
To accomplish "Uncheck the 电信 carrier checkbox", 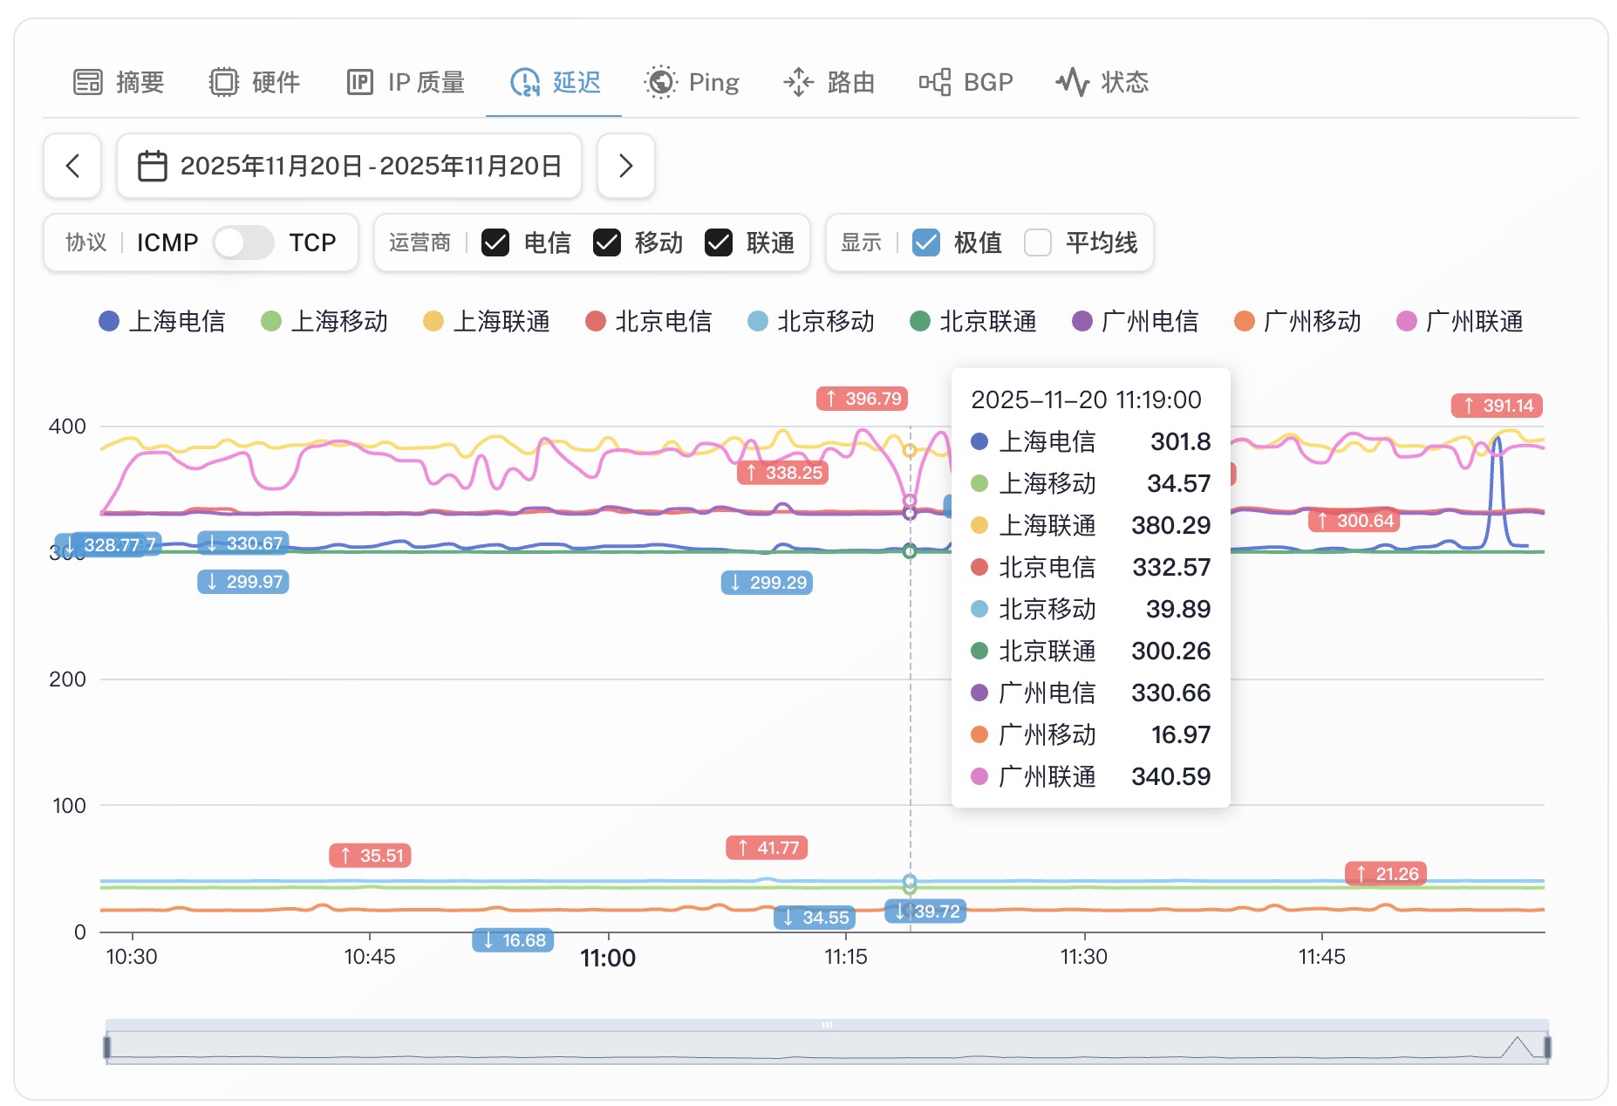I will coord(495,242).
